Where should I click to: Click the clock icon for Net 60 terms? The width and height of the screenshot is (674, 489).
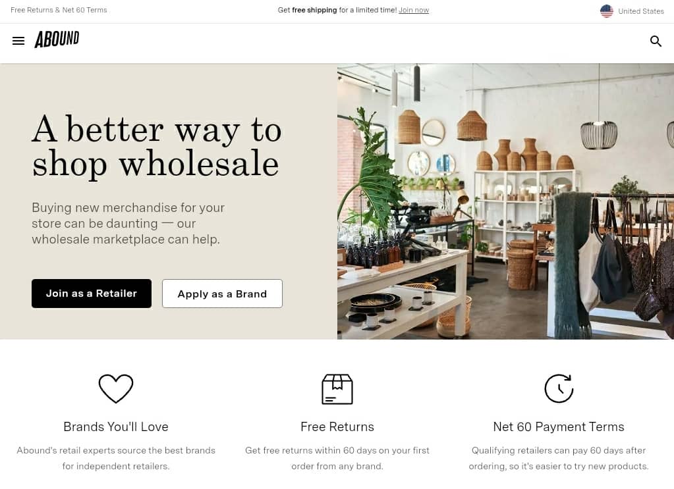(x=559, y=388)
